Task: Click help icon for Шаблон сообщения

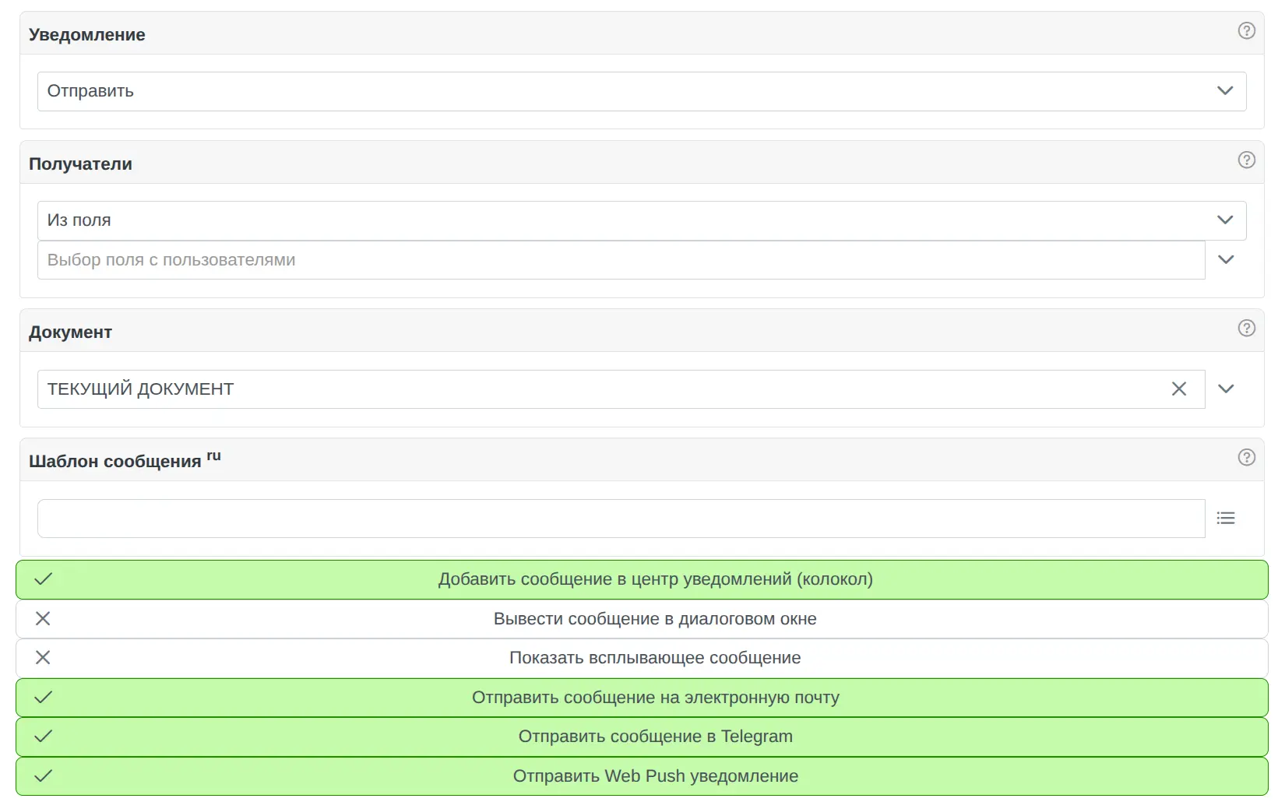Action: [1246, 458]
